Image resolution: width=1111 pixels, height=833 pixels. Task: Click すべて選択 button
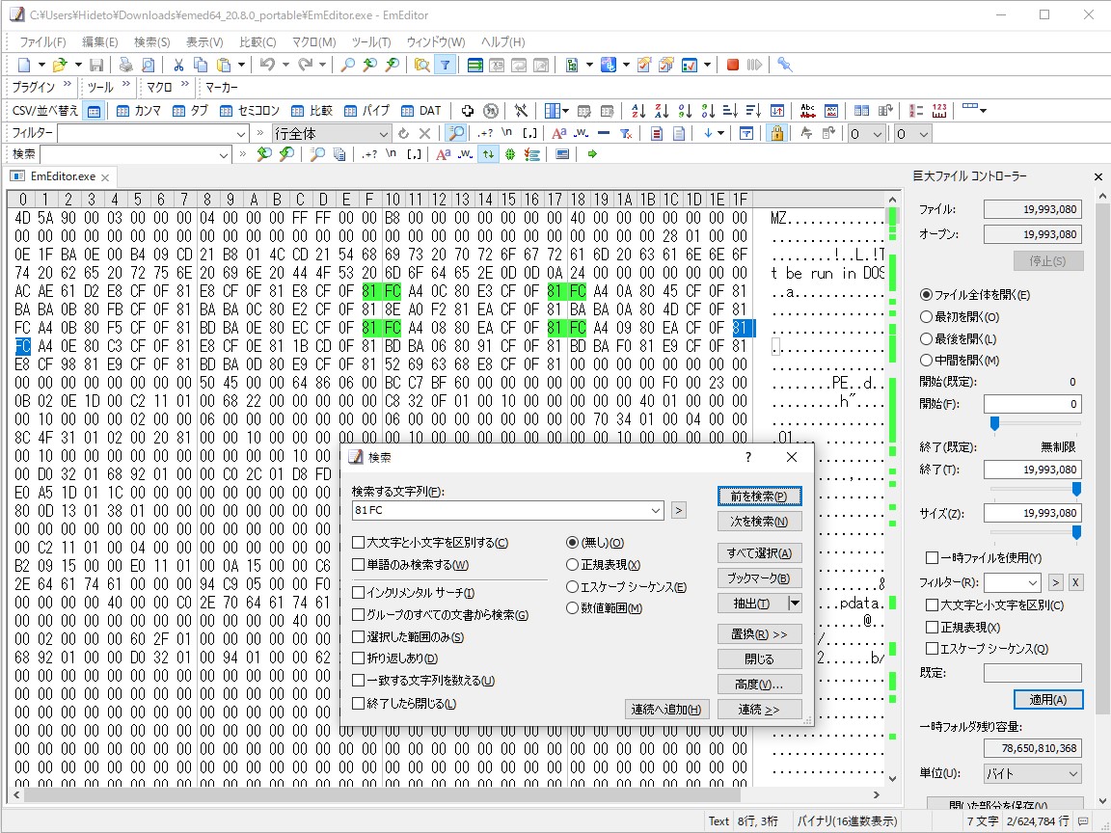tap(760, 553)
